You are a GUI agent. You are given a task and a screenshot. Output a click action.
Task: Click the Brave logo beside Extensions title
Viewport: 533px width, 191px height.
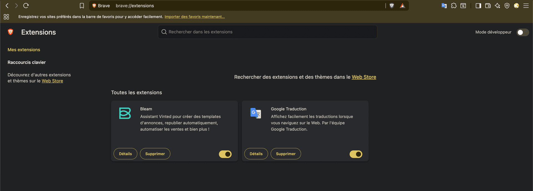[11, 32]
